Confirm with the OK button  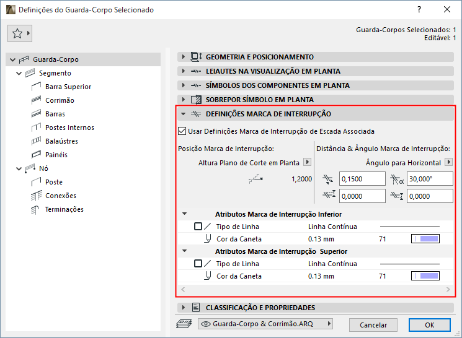pos(429,325)
